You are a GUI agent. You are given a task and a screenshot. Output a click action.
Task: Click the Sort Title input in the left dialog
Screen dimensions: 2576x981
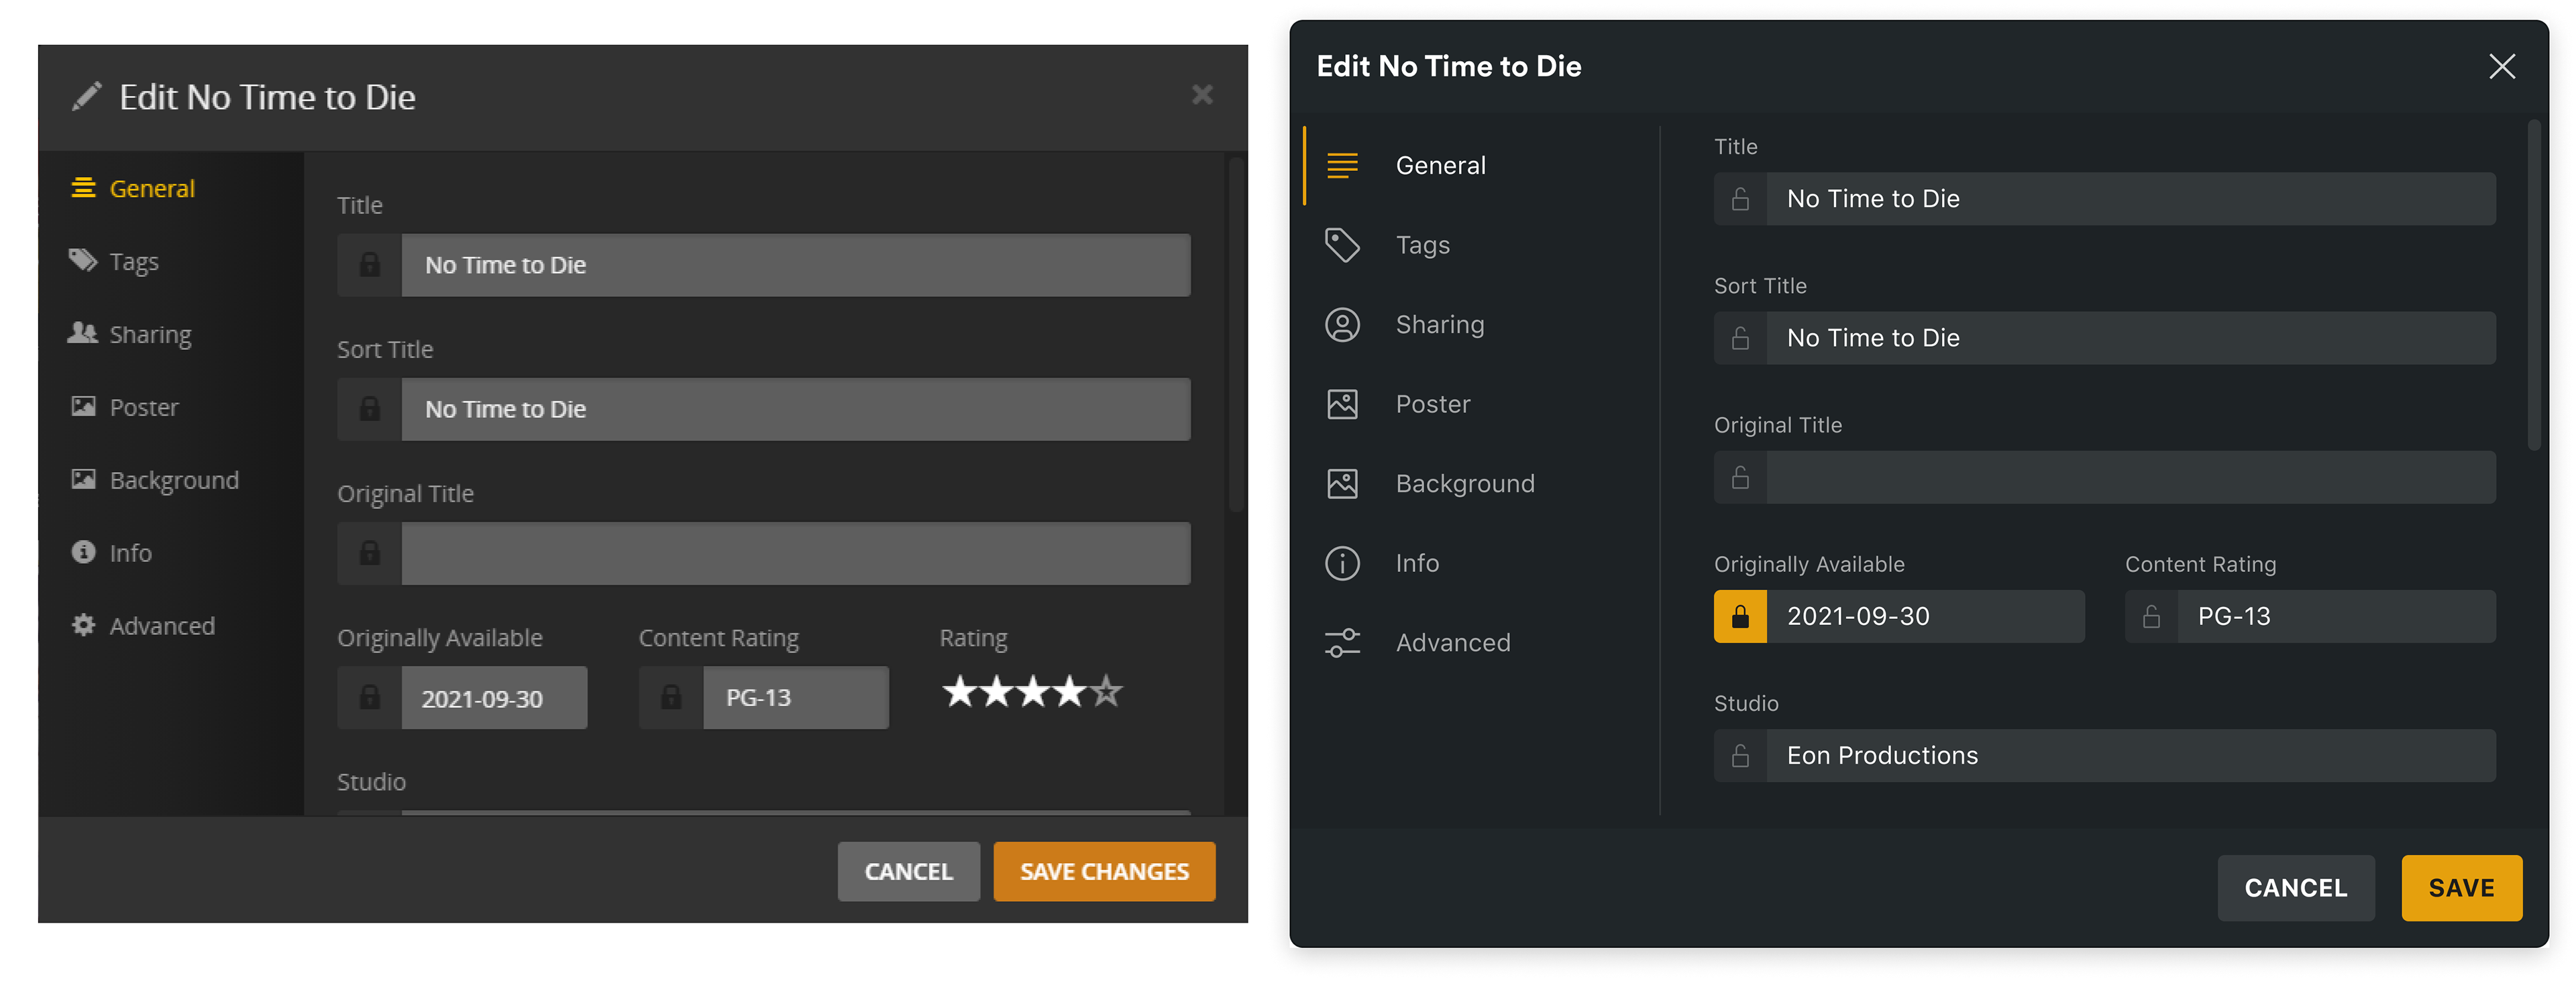pos(796,409)
